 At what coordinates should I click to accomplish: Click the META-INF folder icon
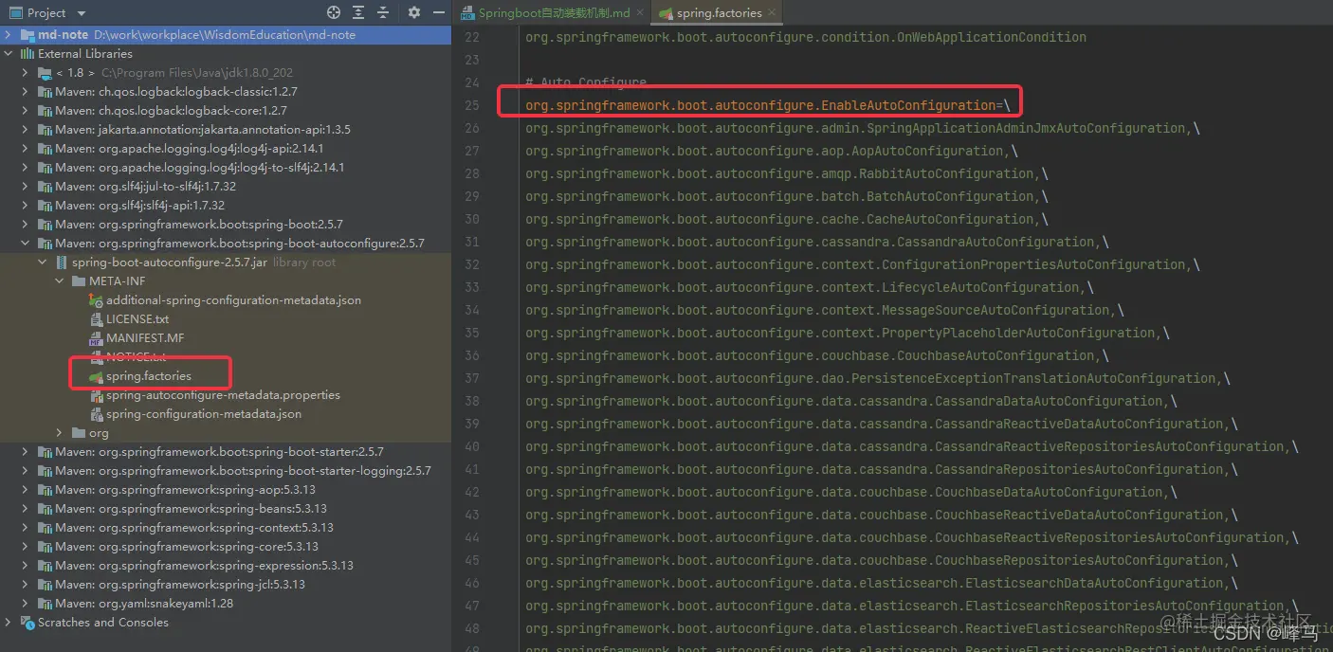[79, 281]
